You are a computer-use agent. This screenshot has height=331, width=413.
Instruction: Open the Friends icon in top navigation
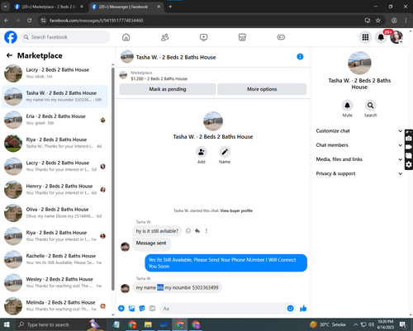[x=164, y=37]
